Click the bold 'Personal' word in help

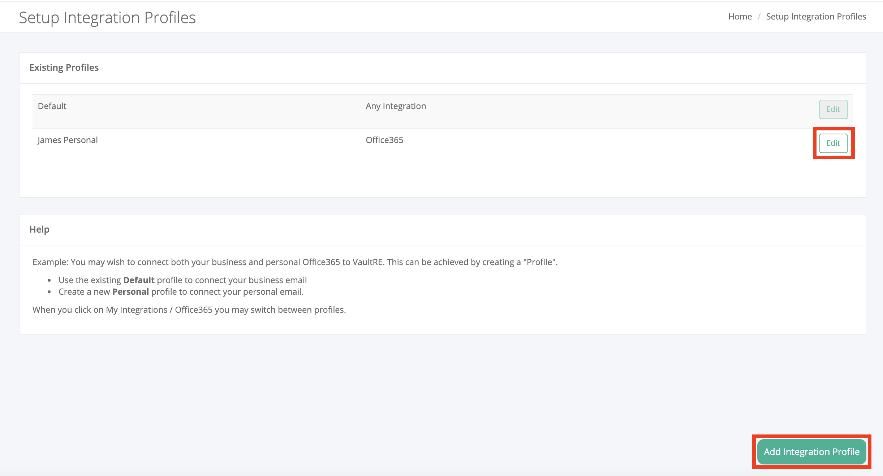(x=130, y=292)
